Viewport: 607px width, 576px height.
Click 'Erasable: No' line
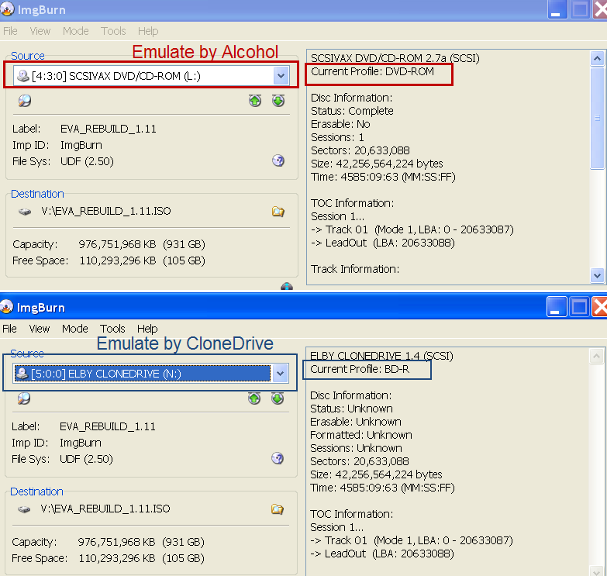(340, 124)
